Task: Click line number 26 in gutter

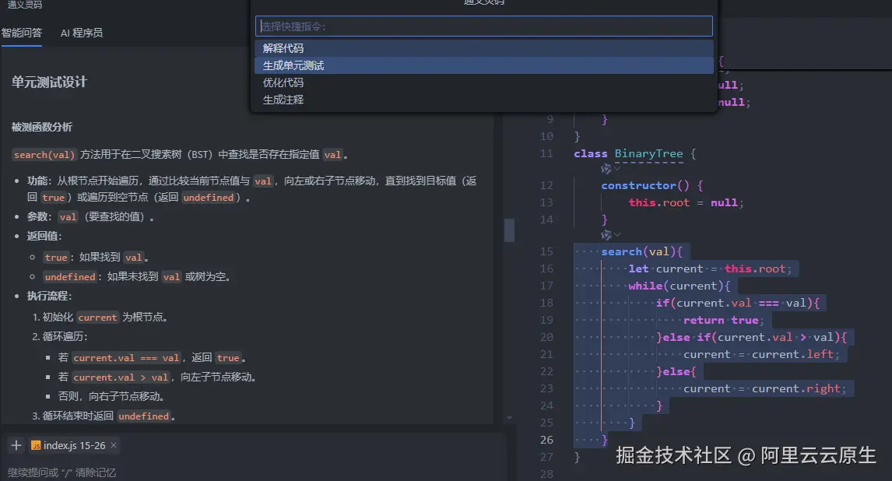Action: (x=546, y=440)
